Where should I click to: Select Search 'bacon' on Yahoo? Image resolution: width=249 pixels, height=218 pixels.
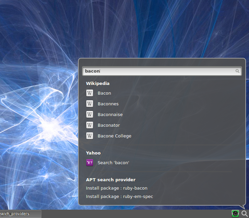[x=113, y=163]
